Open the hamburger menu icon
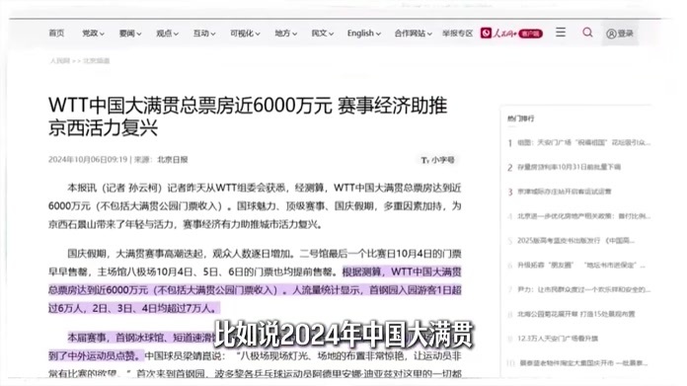The image size is (687, 386). (x=561, y=32)
